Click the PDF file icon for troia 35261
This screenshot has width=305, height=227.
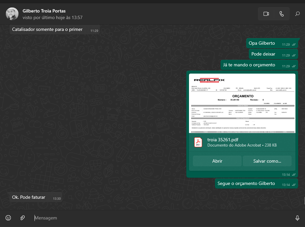tap(198, 142)
